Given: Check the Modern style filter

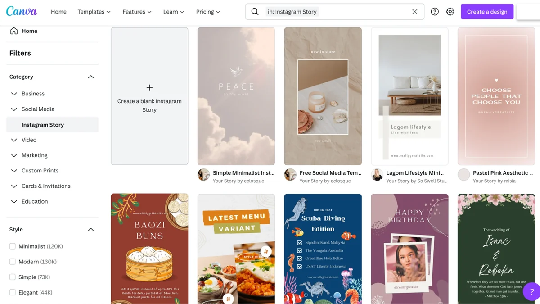Looking at the screenshot, I should [13, 262].
